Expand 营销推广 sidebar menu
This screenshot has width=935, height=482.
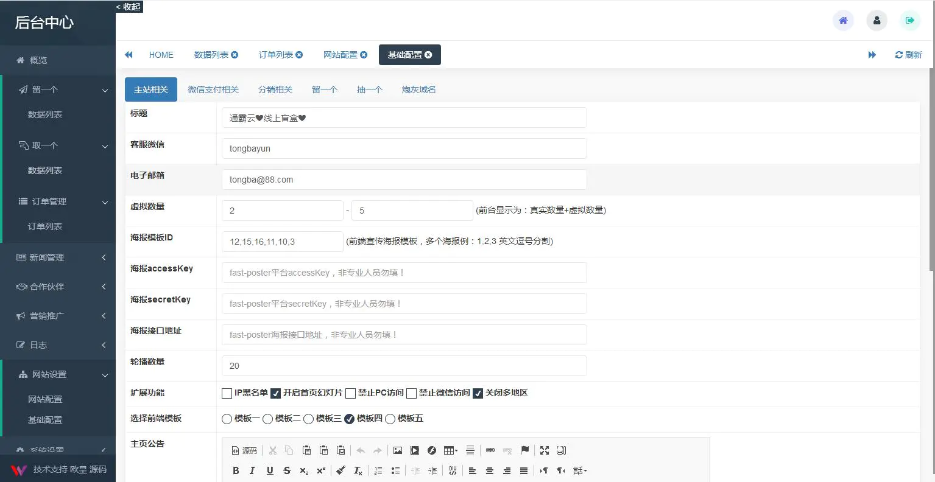pos(58,316)
